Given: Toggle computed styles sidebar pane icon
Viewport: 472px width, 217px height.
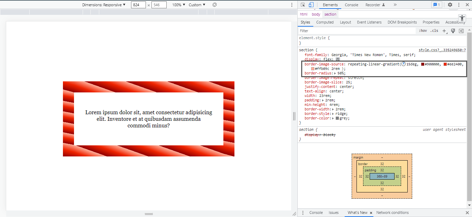Looking at the screenshot, I should (x=461, y=31).
